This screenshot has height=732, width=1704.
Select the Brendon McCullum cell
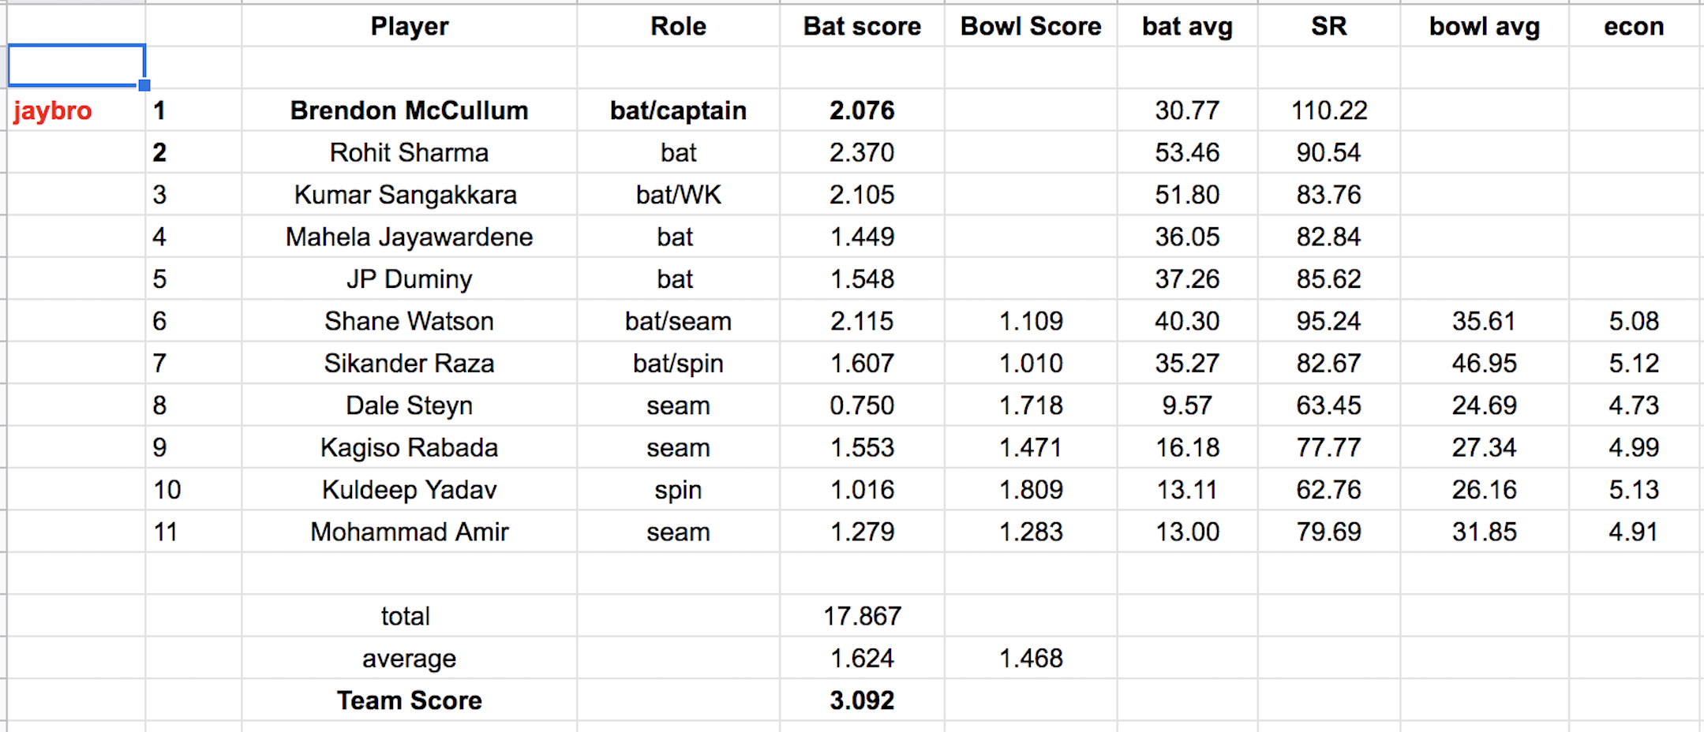409,110
